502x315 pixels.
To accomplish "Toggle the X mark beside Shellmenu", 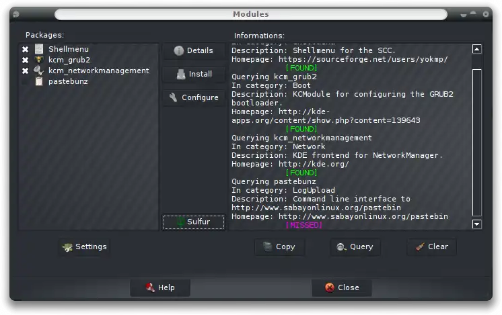I will [x=25, y=49].
